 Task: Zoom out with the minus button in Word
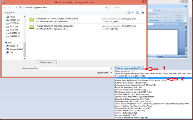pos(165,57)
